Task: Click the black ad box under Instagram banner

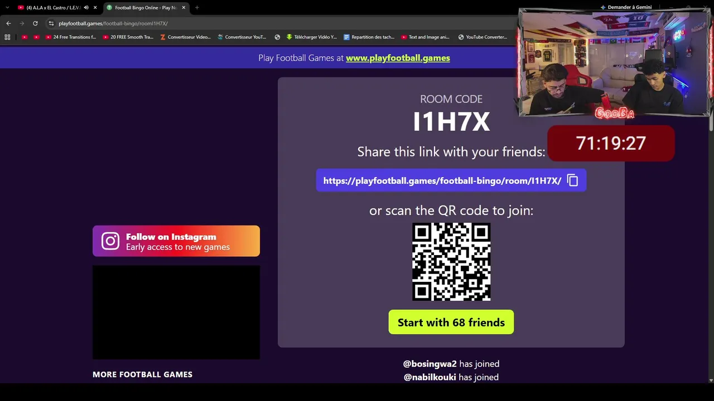Action: [x=176, y=312]
